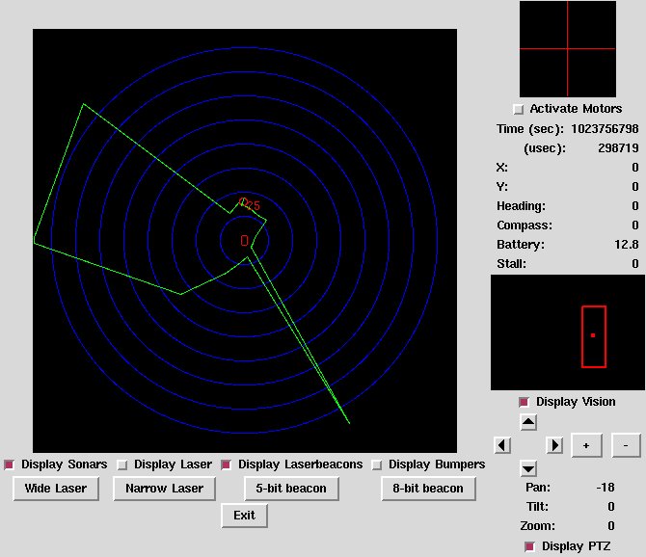Viewport: 646px width, 557px height.
Task: Click the red robot marker at center
Action: (245, 240)
